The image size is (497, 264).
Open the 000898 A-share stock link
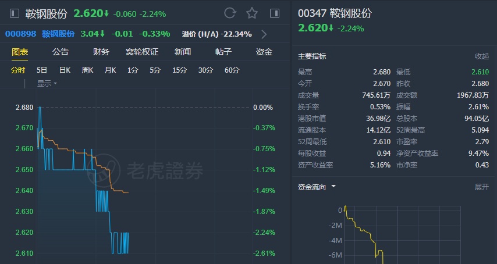20,34
